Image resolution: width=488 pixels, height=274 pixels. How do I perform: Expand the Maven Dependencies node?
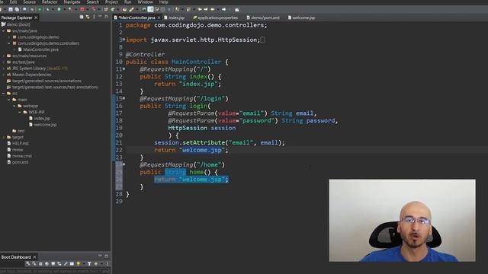3,75
